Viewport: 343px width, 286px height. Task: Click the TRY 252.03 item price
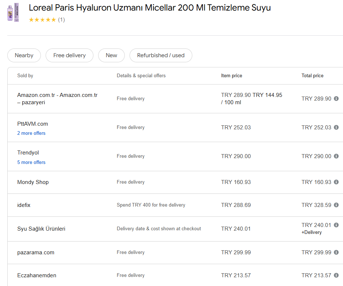pos(236,128)
